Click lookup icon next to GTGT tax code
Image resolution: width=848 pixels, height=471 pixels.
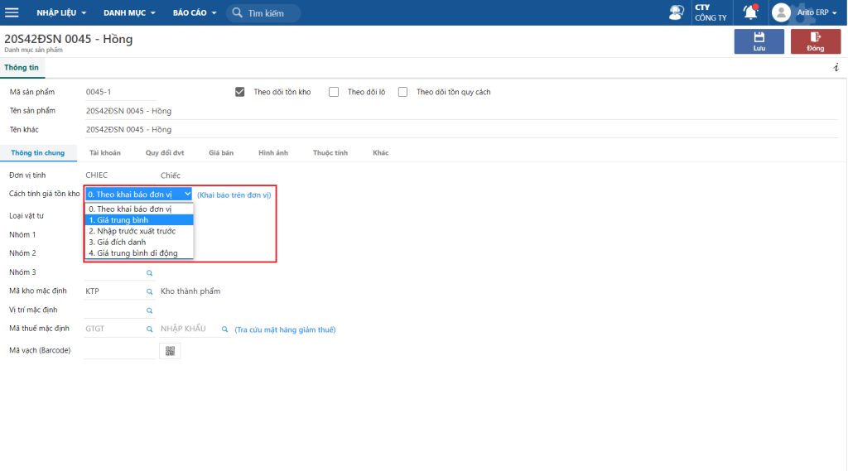tap(149, 329)
